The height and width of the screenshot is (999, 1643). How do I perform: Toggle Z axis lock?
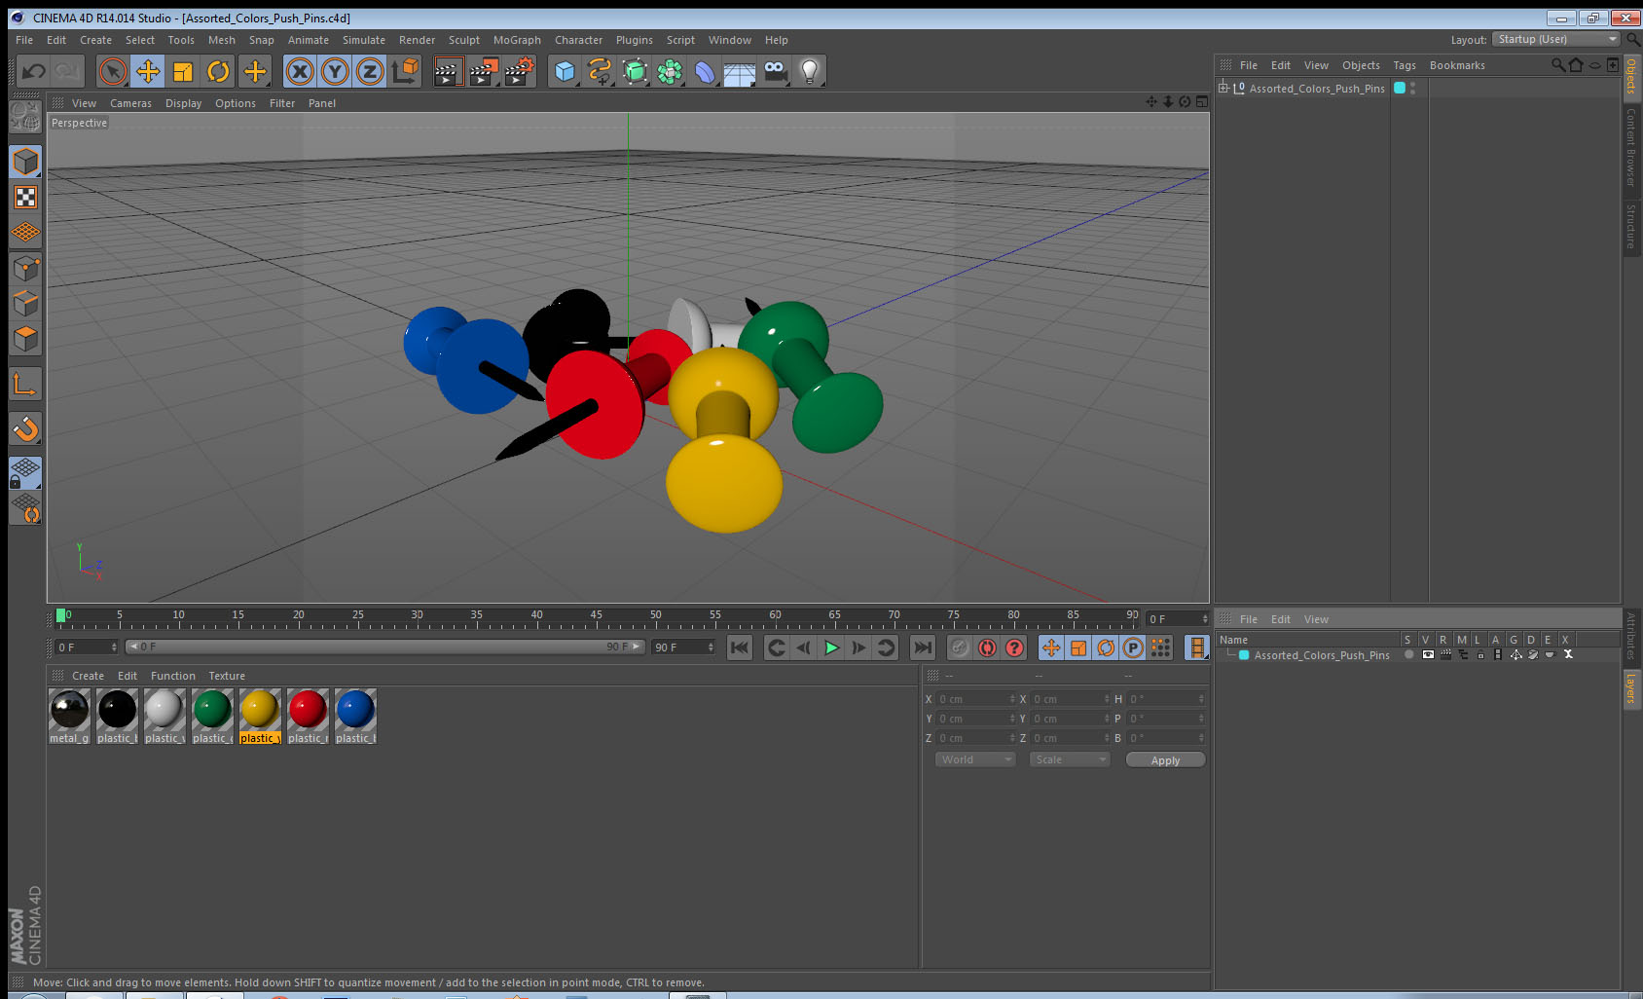click(370, 71)
